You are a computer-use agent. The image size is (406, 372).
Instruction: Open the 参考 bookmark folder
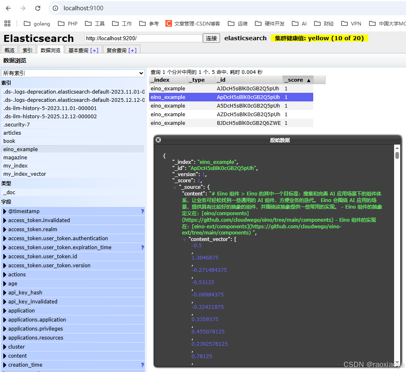point(149,23)
